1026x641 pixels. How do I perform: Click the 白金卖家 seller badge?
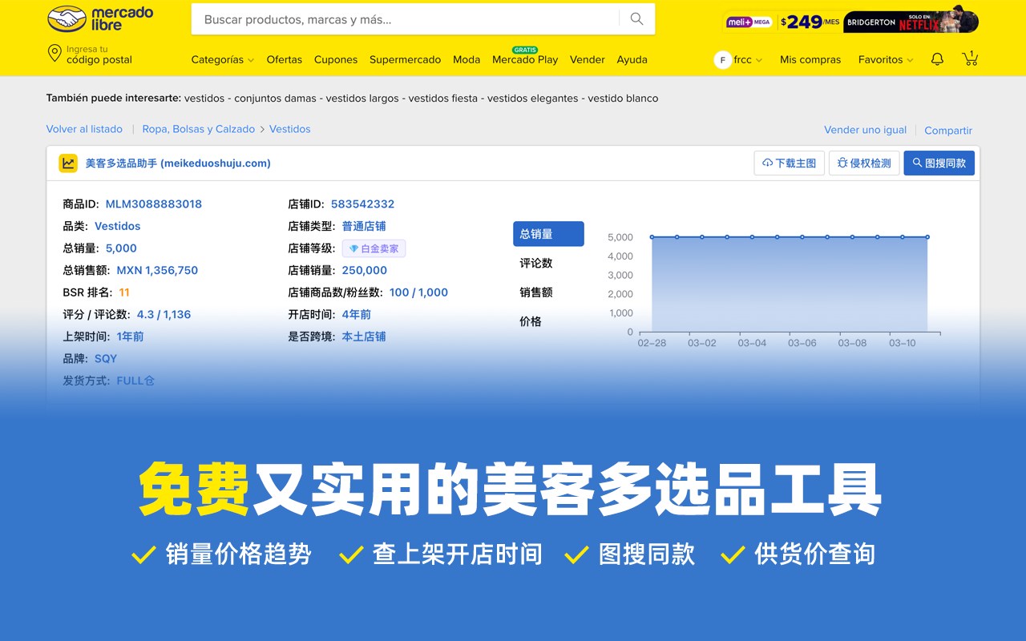tap(374, 248)
